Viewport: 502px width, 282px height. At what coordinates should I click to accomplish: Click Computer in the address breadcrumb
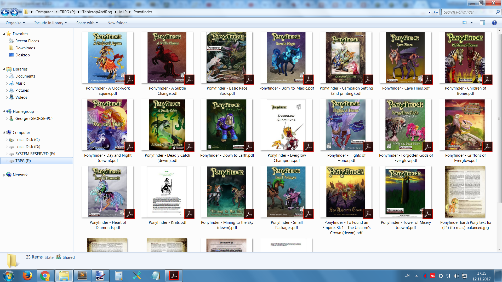pos(44,12)
